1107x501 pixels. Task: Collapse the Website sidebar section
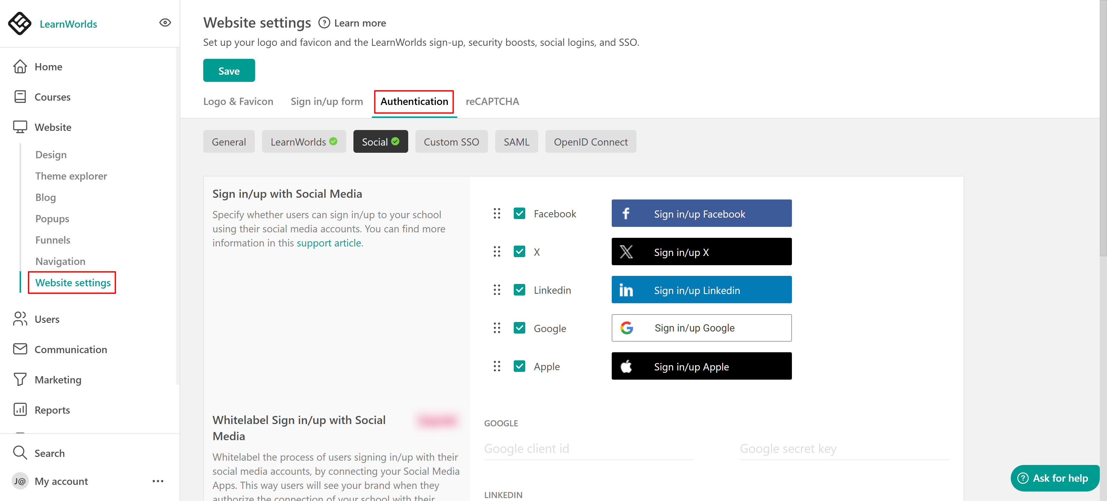point(53,127)
